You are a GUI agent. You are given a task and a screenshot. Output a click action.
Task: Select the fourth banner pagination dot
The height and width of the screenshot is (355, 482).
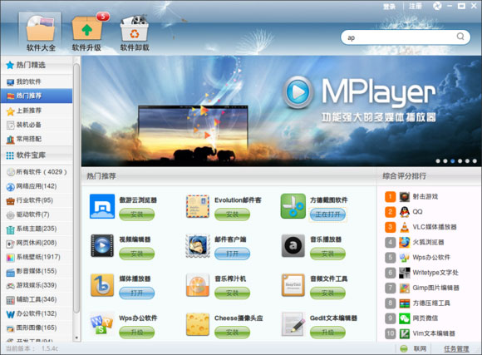coord(460,161)
